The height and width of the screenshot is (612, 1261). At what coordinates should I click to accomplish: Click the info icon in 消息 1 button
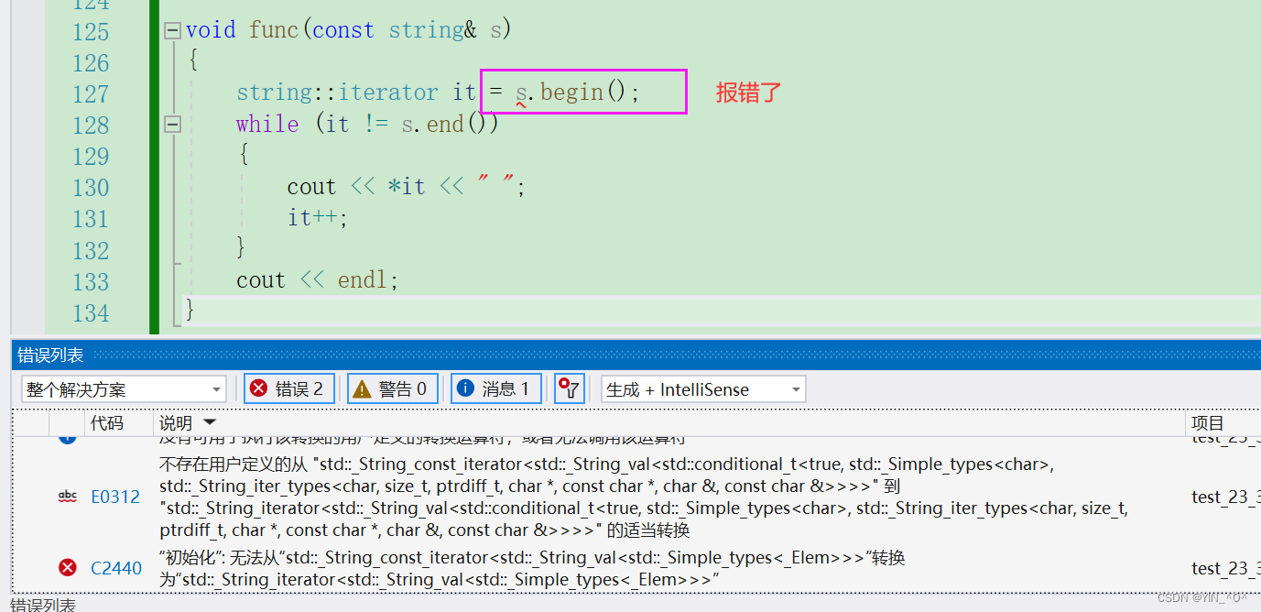tap(465, 388)
